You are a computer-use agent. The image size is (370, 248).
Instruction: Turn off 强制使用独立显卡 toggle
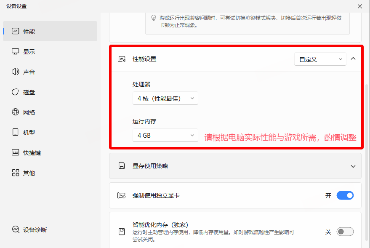(345, 195)
